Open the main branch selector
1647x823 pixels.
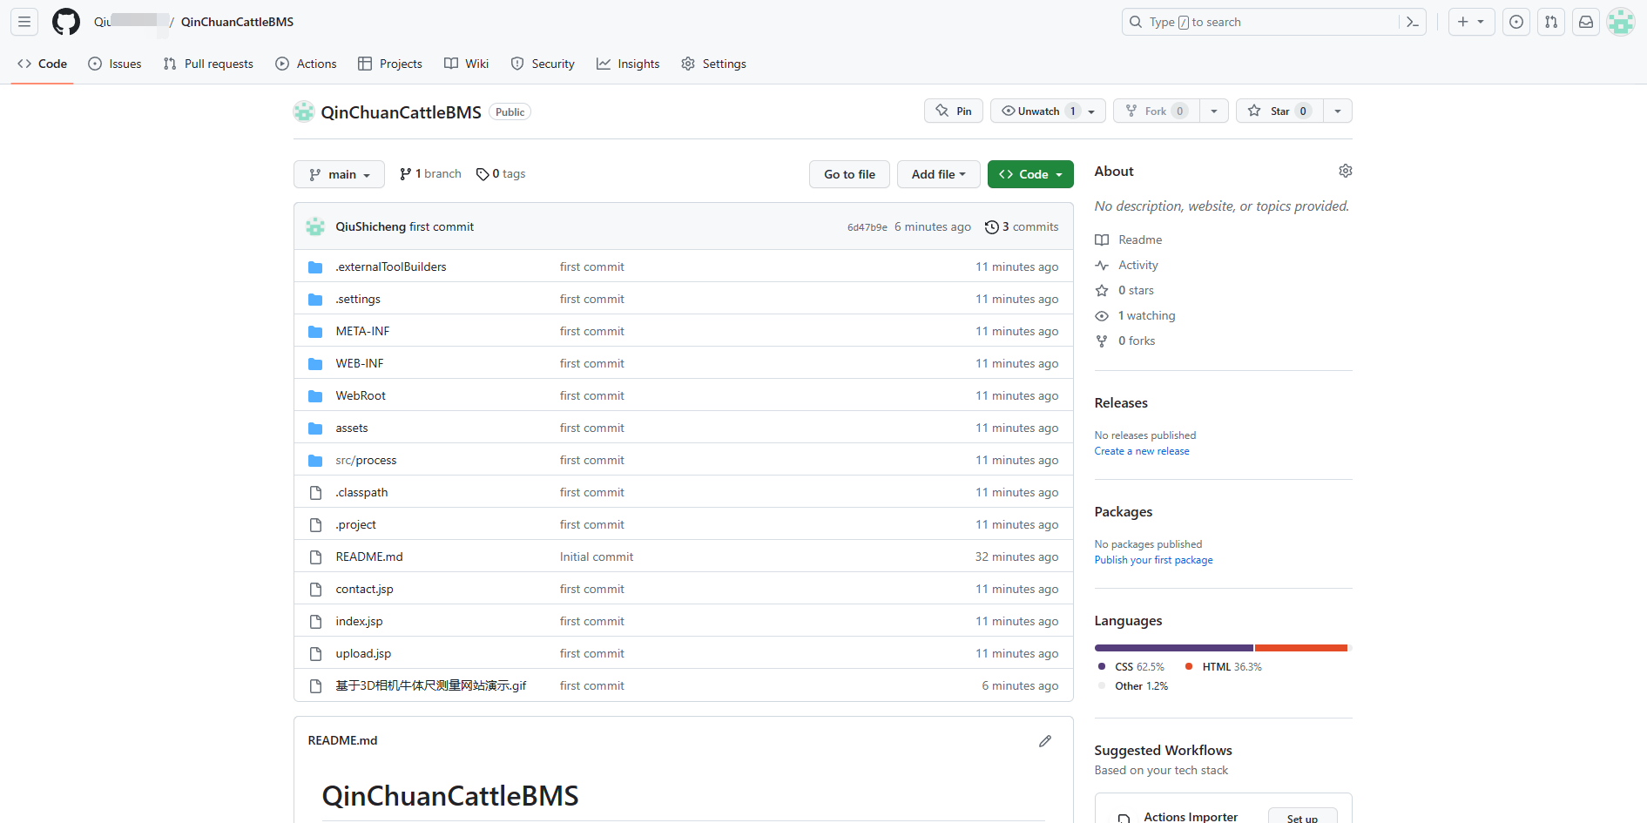tap(339, 174)
